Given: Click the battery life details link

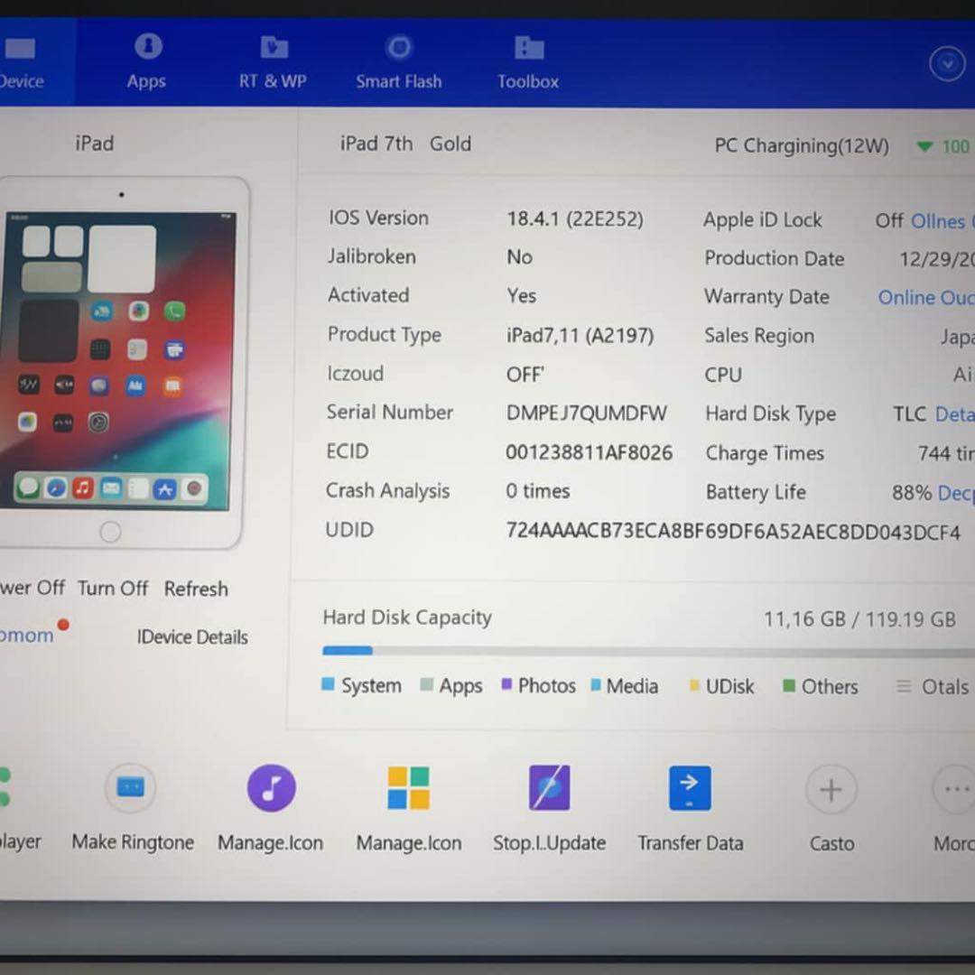Looking at the screenshot, I should pos(956,493).
